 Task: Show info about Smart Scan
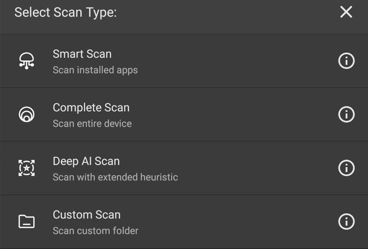click(346, 61)
